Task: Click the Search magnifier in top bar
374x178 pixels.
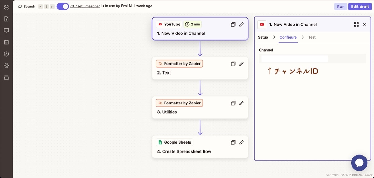Action: (x=20, y=7)
